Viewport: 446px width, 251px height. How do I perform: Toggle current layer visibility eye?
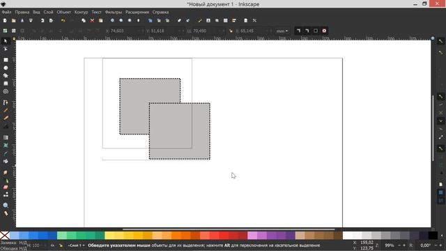tap(52, 245)
